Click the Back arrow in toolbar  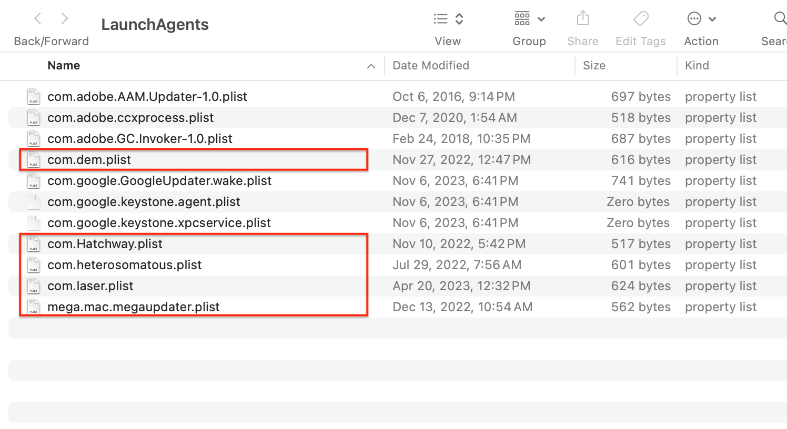(38, 19)
